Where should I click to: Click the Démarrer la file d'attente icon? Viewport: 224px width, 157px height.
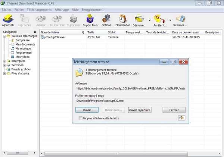[139, 19]
